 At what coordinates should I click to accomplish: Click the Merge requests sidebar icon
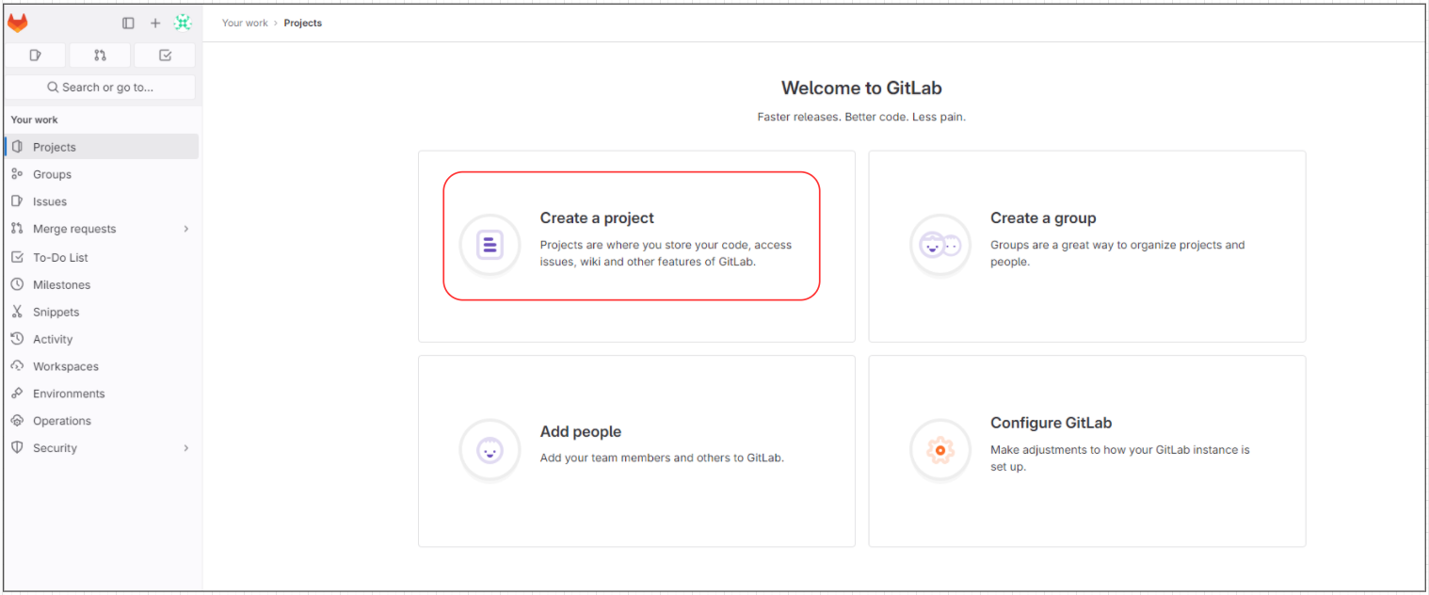pyautogui.click(x=17, y=229)
